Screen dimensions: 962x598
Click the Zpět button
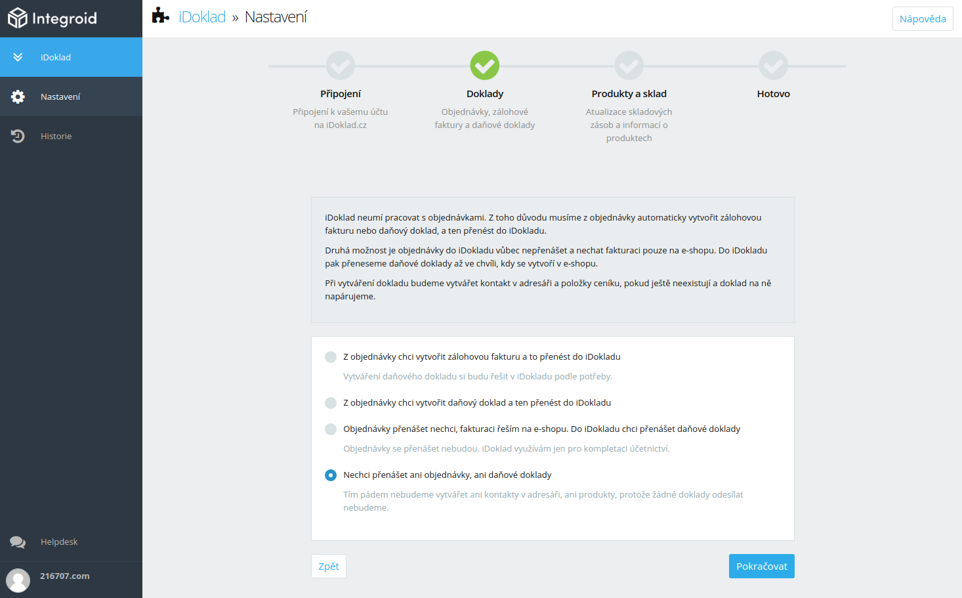coord(329,566)
